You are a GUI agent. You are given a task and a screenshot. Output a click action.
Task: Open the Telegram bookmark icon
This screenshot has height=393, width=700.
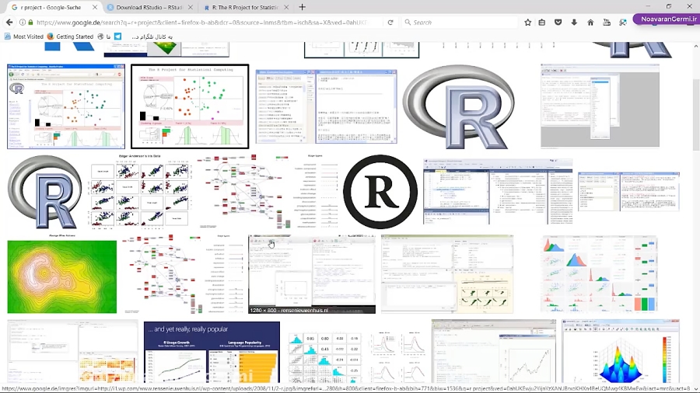click(118, 37)
